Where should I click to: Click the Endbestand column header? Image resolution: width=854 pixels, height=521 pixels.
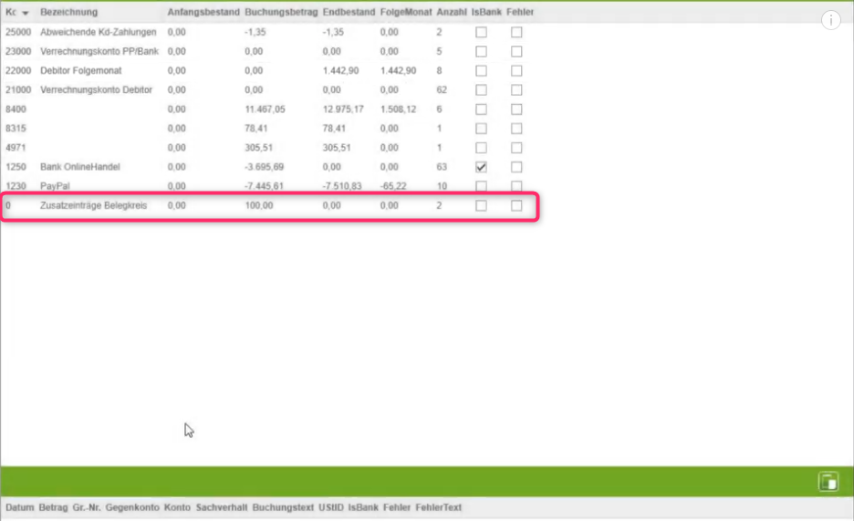coord(349,13)
